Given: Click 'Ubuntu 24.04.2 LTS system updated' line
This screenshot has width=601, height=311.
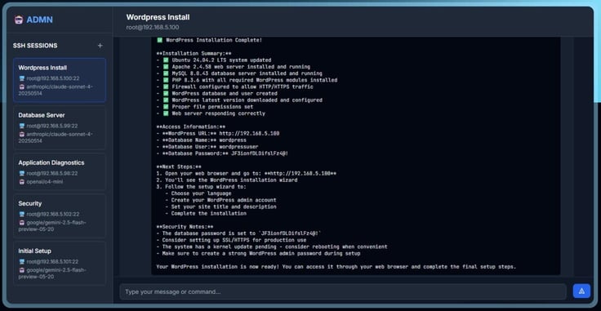Looking at the screenshot, I should click(214, 60).
